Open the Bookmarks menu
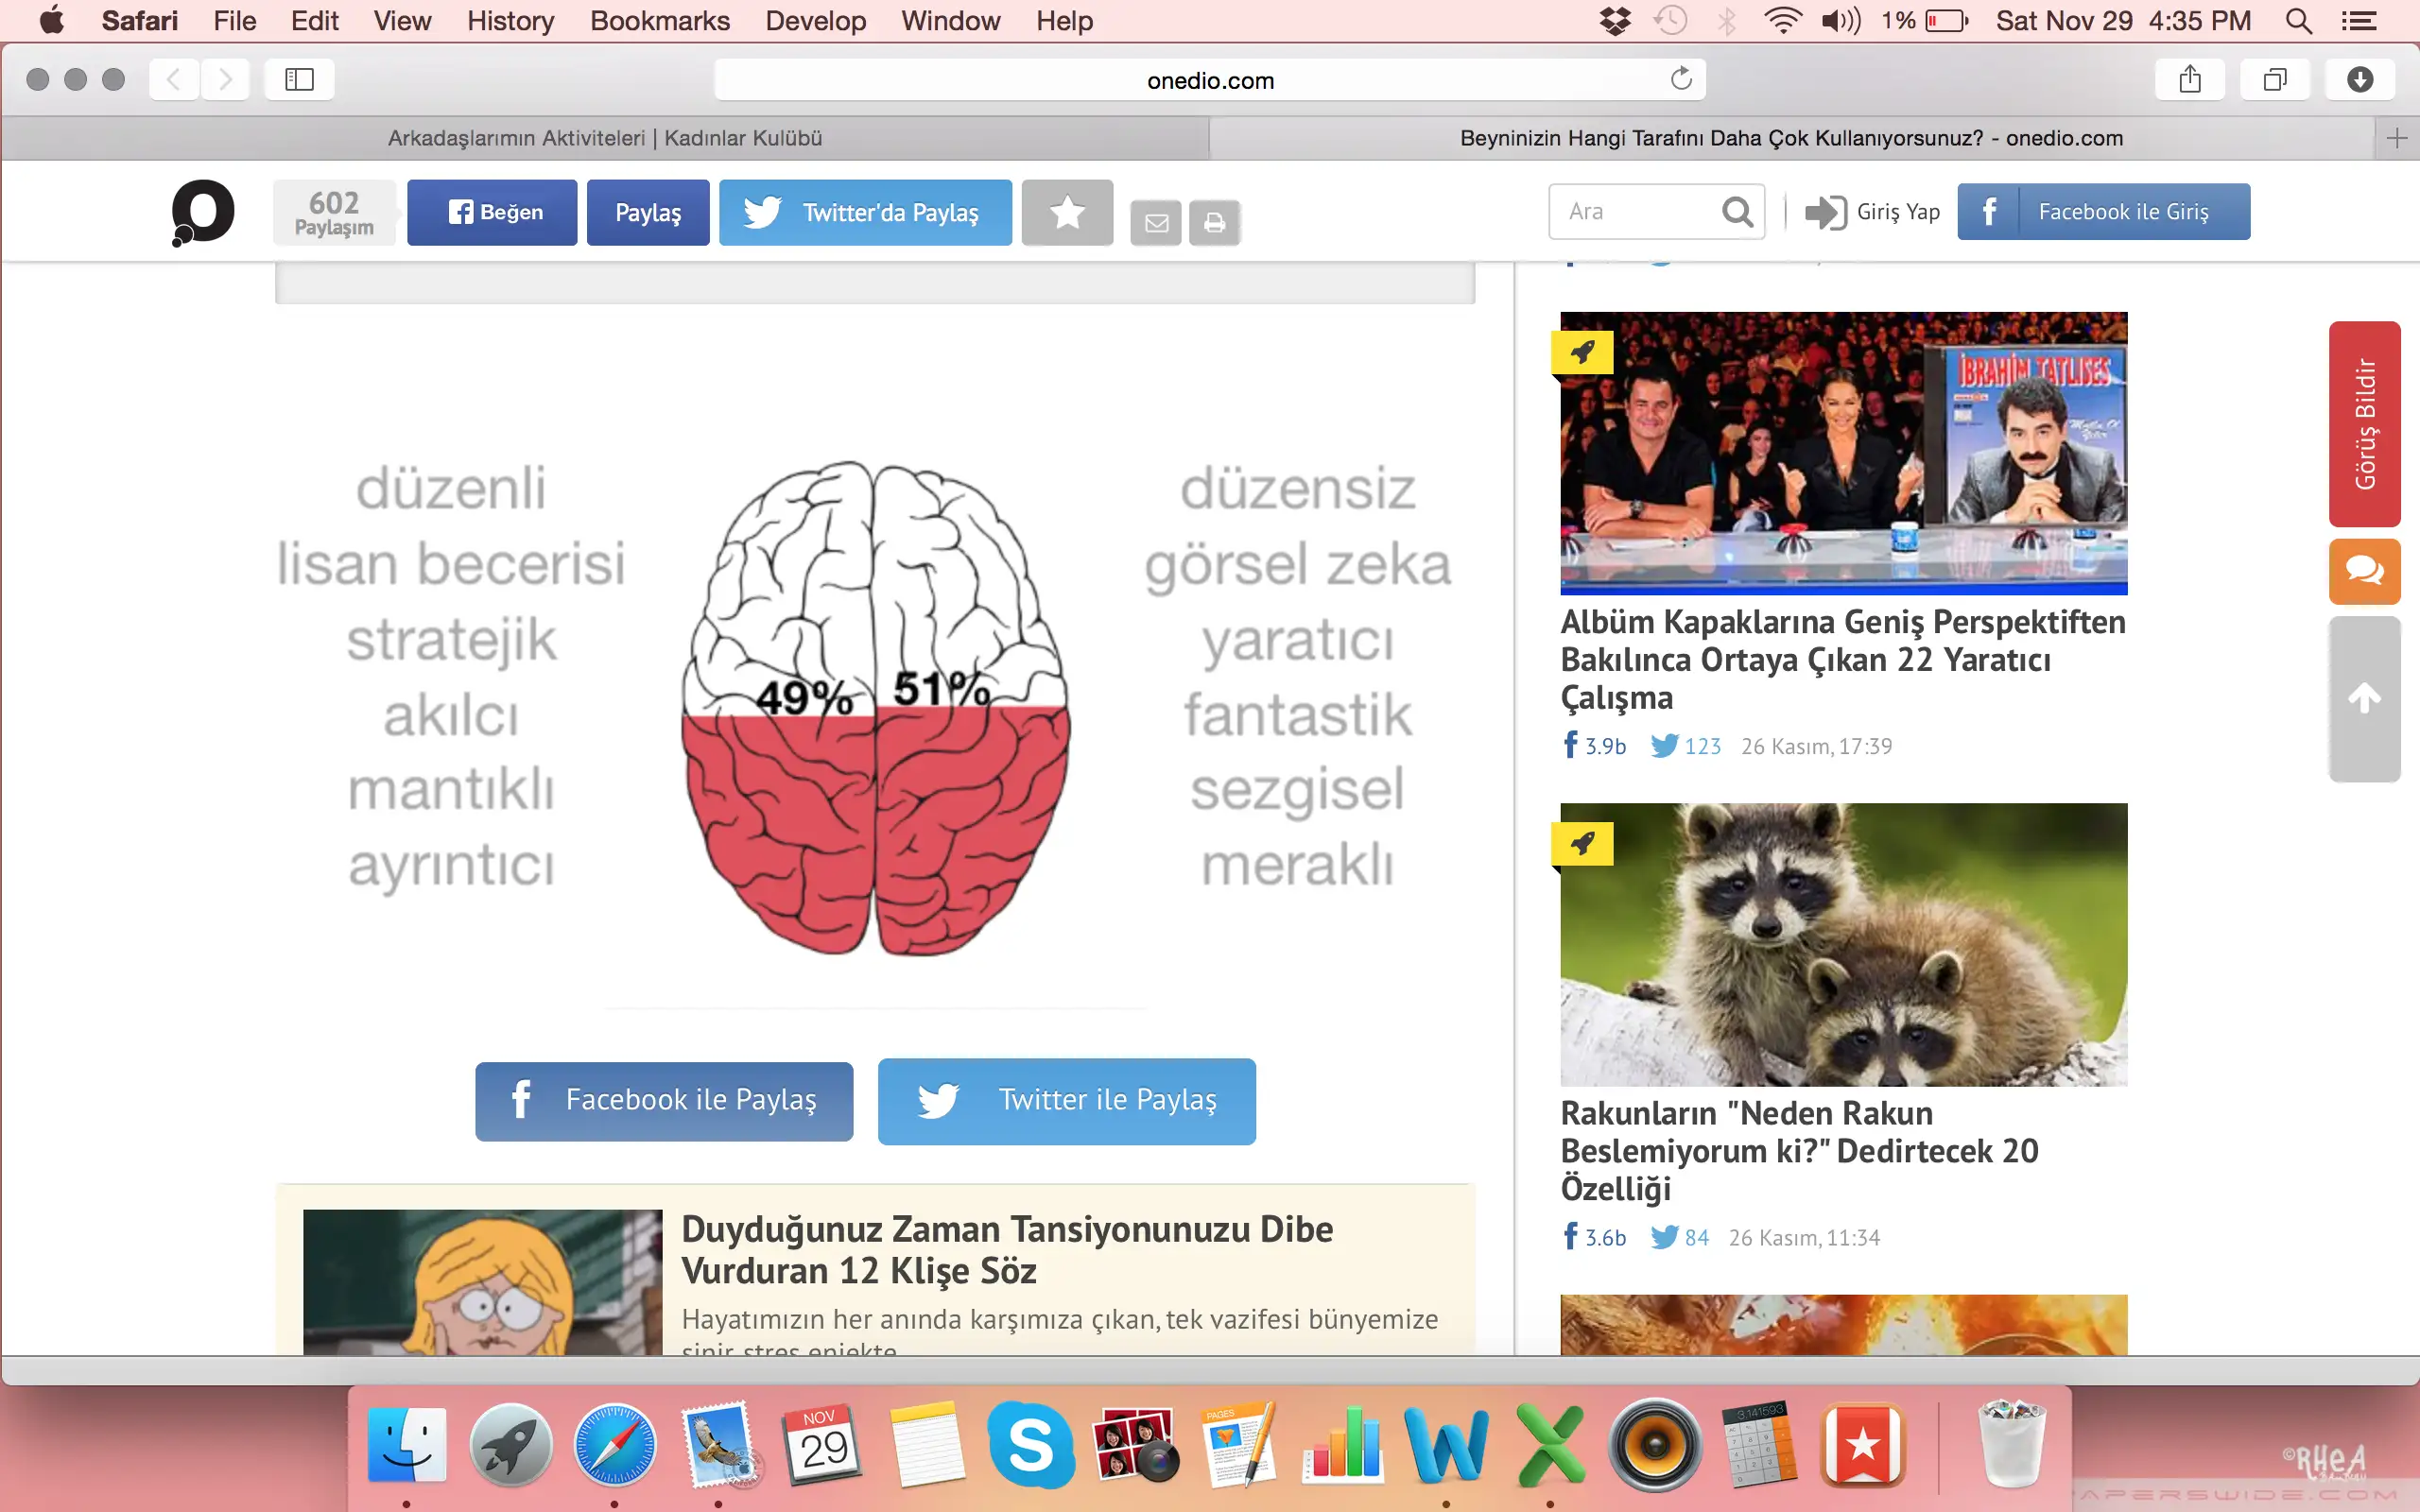Viewport: 2420px width, 1512px height. click(660, 21)
